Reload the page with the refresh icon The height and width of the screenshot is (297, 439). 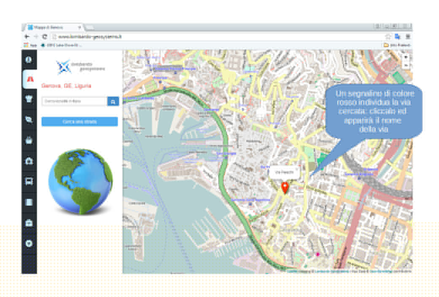tap(45, 37)
